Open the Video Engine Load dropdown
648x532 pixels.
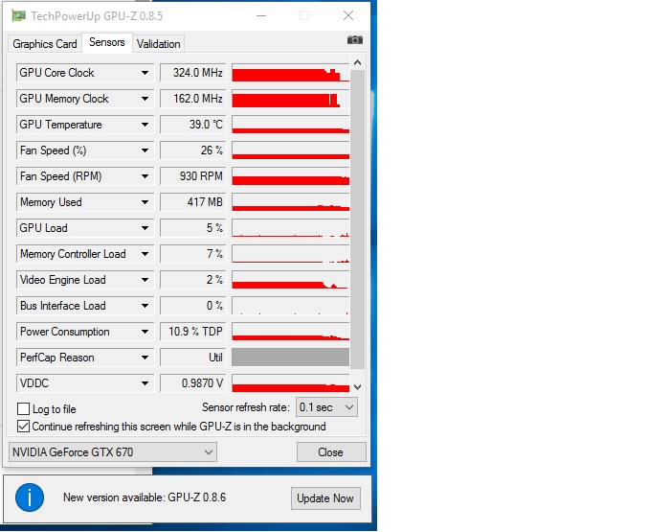(x=85, y=280)
